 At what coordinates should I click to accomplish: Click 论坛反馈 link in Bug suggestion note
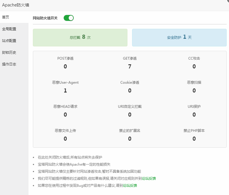[130, 186]
